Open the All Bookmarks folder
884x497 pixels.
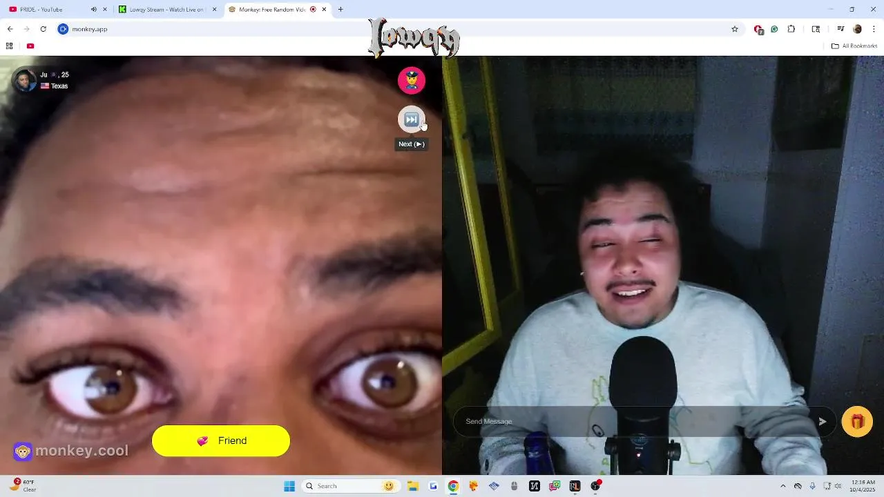(854, 46)
